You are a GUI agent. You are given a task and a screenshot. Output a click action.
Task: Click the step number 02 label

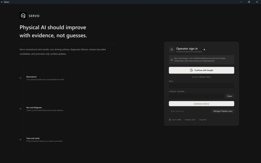tap(20, 109)
